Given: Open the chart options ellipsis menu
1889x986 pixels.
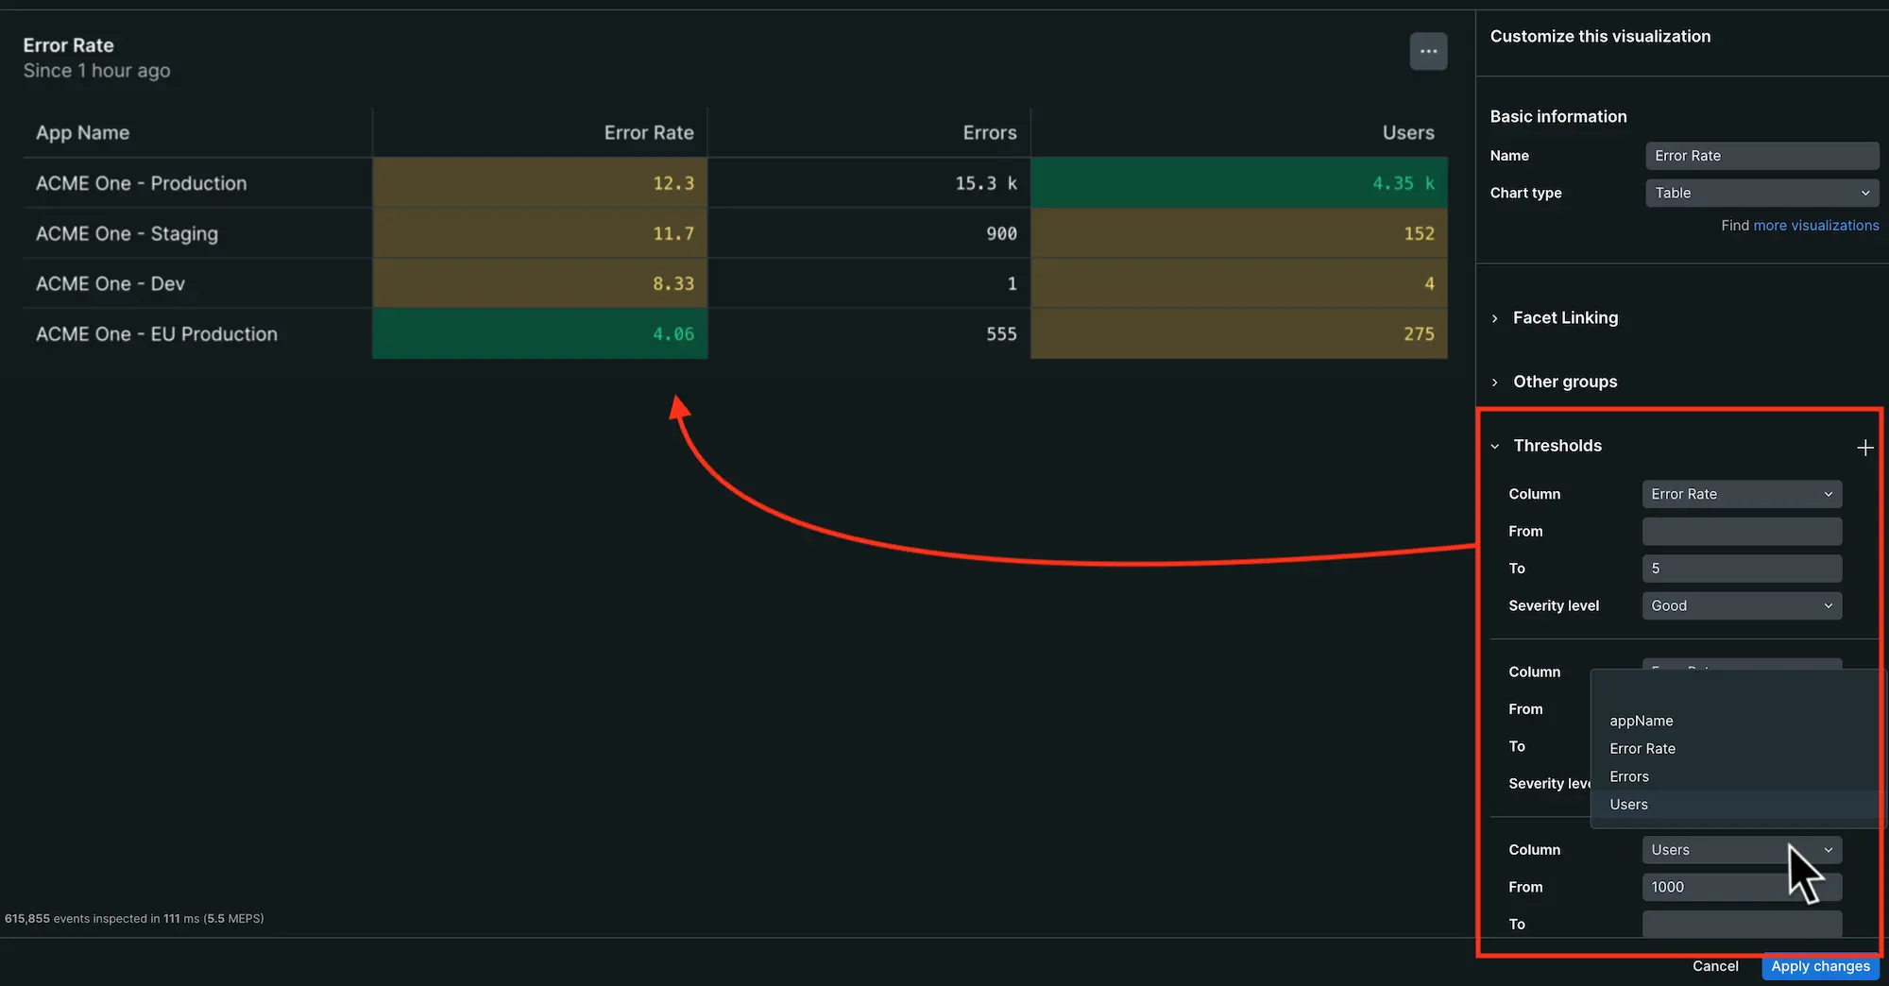Looking at the screenshot, I should click(1428, 51).
